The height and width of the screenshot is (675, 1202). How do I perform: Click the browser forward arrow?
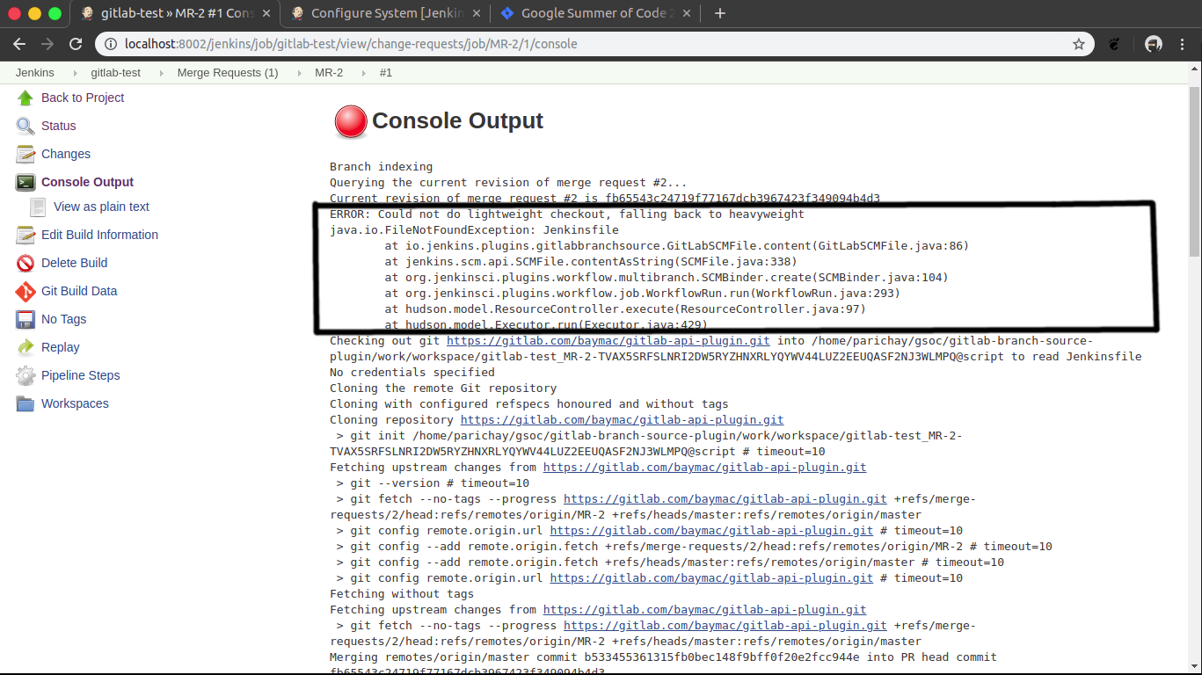coord(47,44)
